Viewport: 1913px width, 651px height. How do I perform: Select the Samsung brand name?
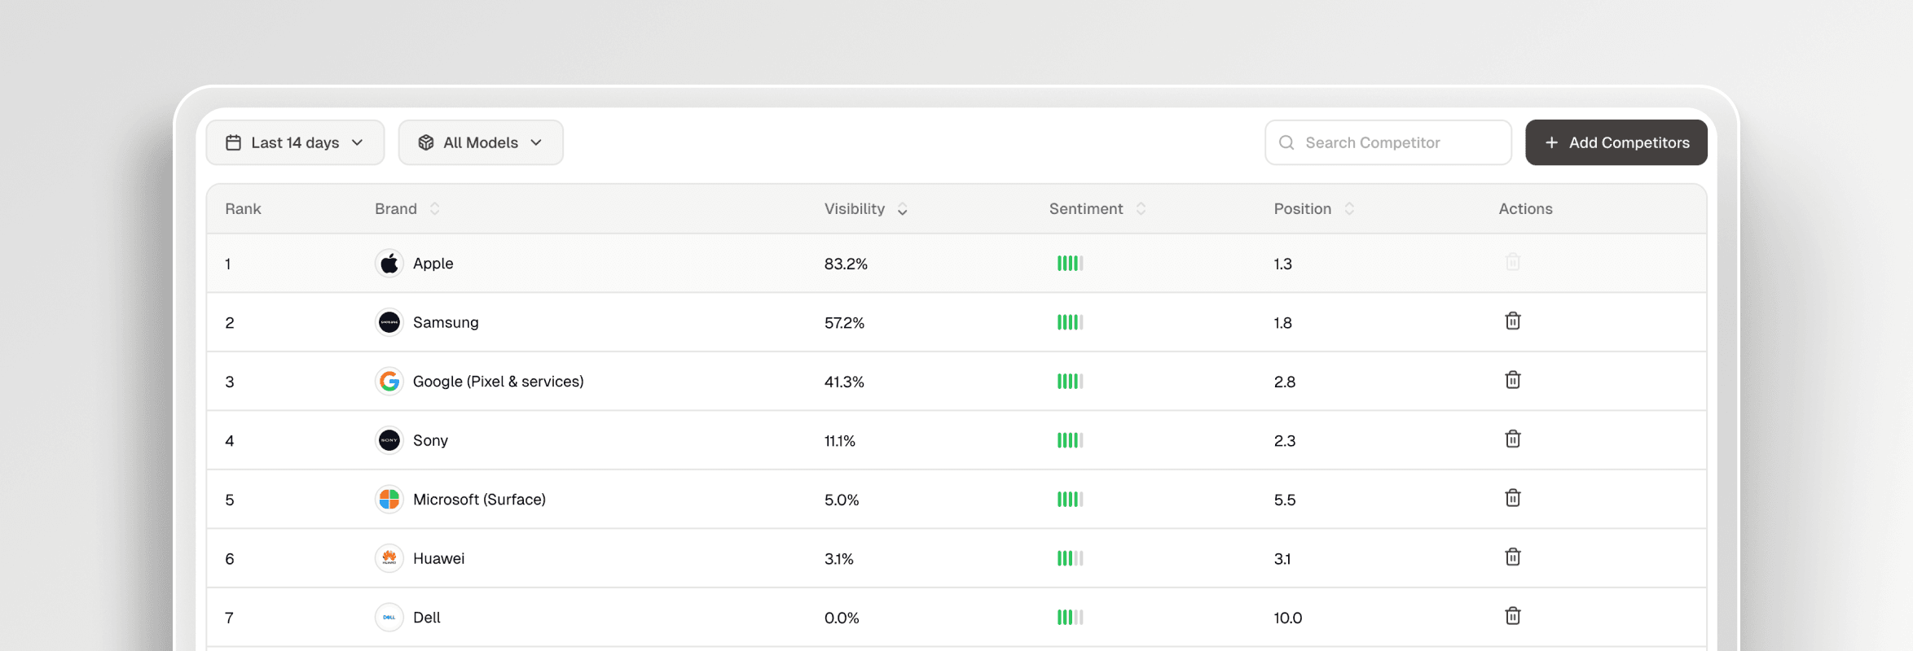(x=446, y=322)
